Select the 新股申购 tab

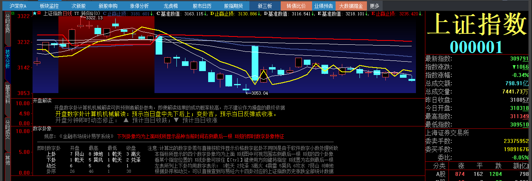[108, 6]
